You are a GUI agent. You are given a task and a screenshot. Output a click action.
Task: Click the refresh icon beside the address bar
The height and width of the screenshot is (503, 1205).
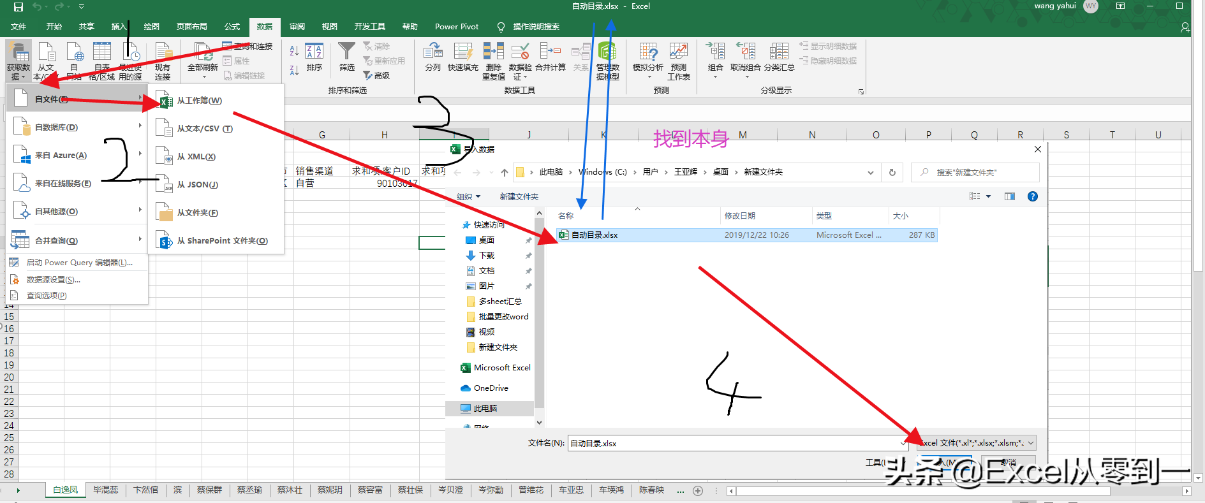[892, 172]
